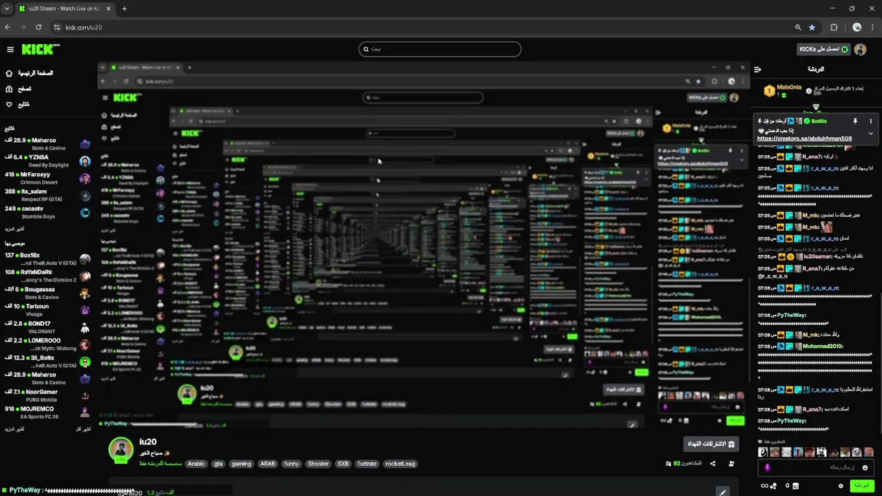Screen dimensions: 882x496
Task: Select the gta tag
Action: (x=218, y=464)
